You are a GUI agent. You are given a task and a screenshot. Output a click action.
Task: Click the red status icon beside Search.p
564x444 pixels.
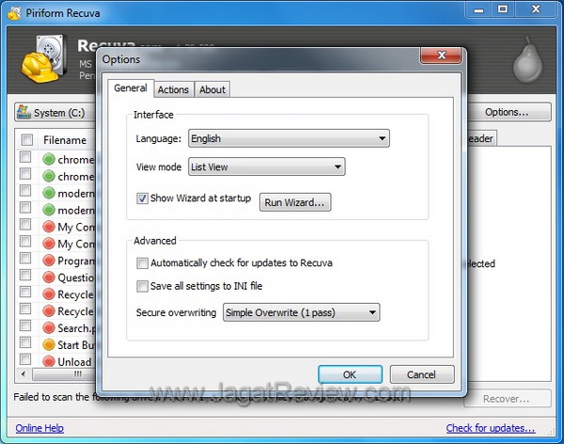(x=50, y=327)
